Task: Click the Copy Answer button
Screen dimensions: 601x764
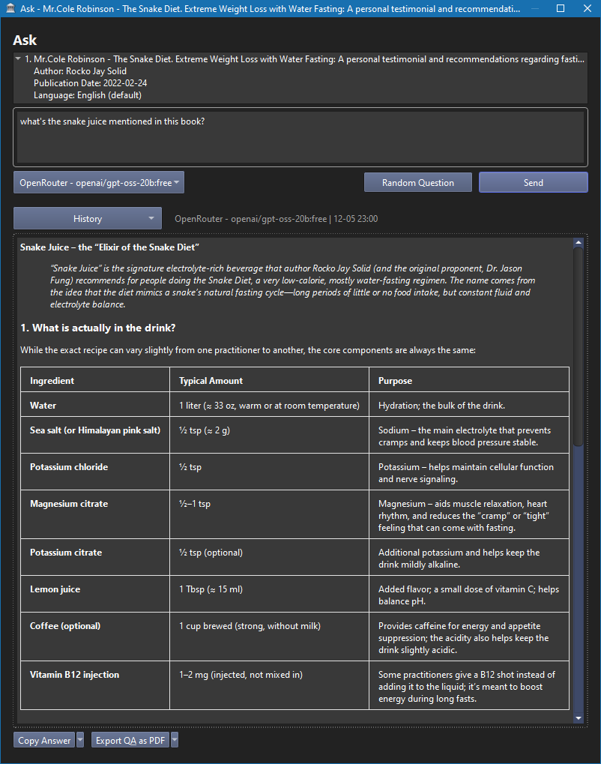Action: [x=44, y=741]
